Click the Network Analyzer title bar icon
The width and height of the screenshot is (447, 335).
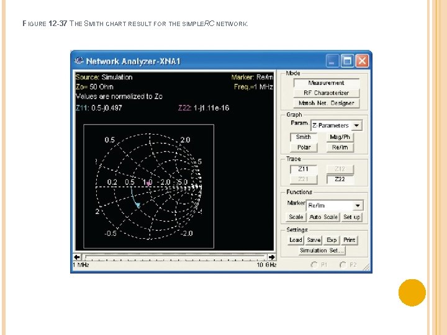(x=79, y=61)
